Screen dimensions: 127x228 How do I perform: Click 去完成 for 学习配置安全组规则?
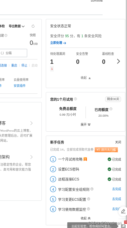(116, 189)
